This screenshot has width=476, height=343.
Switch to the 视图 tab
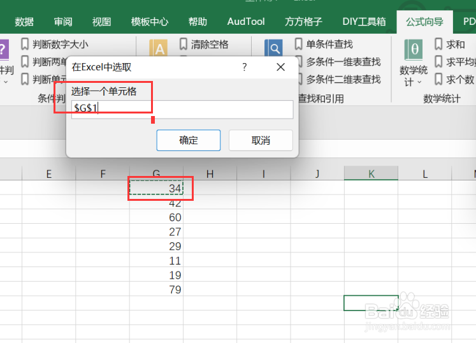(101, 22)
